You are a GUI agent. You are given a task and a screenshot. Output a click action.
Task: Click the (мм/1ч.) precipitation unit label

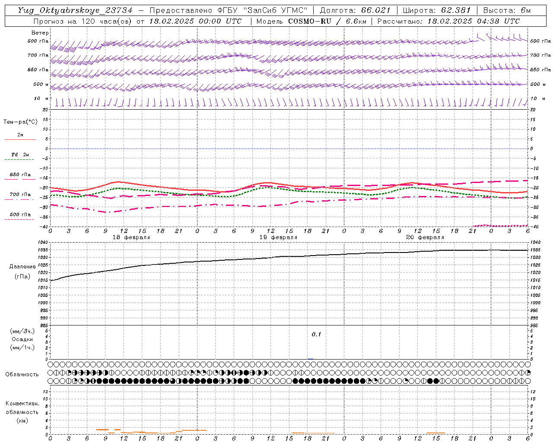pyautogui.click(x=22, y=347)
